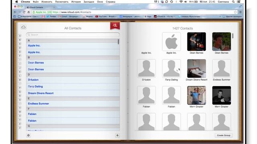Open Facebook bookmark icon
This screenshot has height=144, width=257.
pyautogui.click(x=15, y=16)
